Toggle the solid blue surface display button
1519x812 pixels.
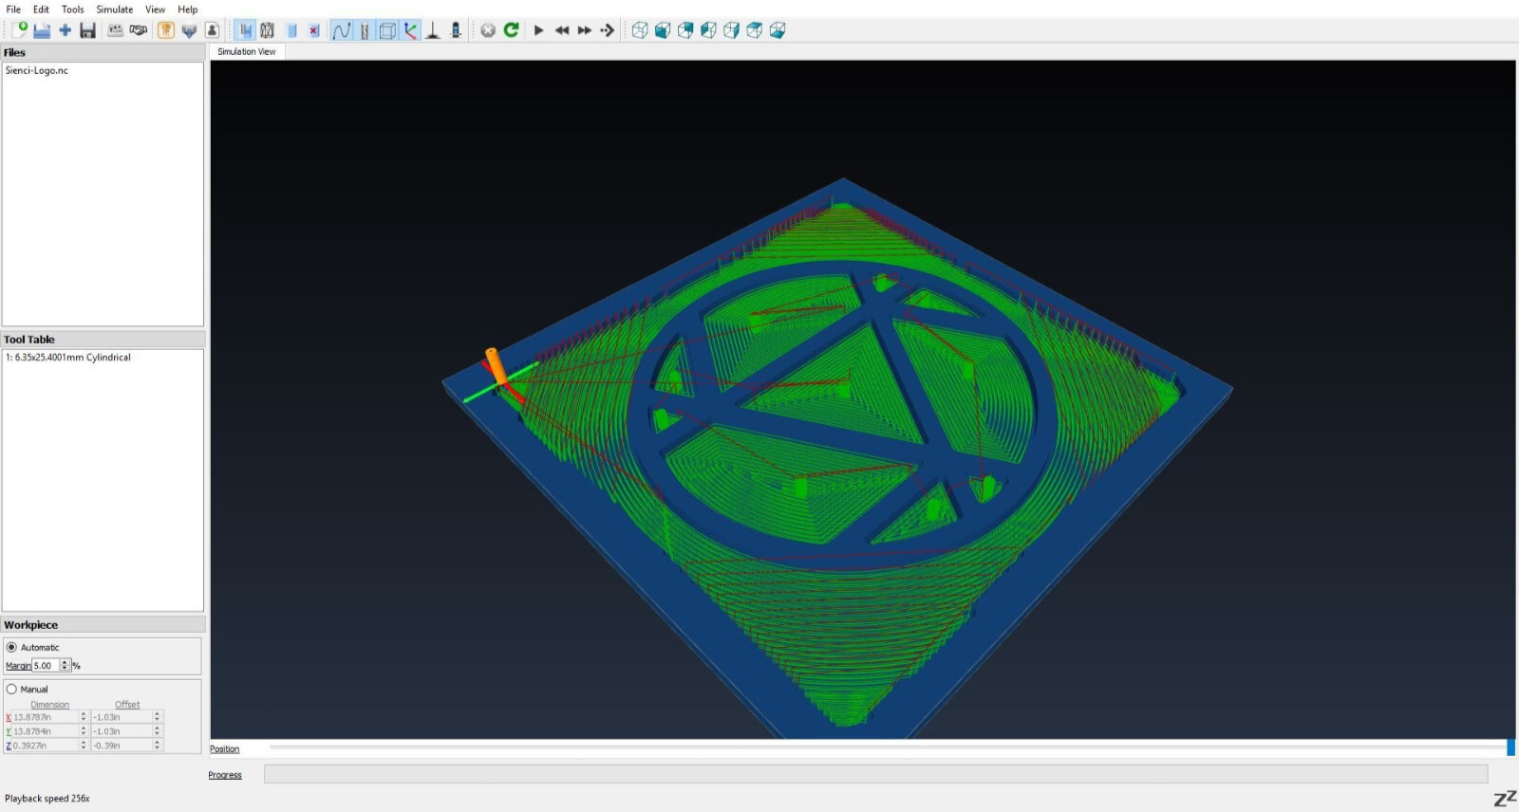(x=291, y=30)
